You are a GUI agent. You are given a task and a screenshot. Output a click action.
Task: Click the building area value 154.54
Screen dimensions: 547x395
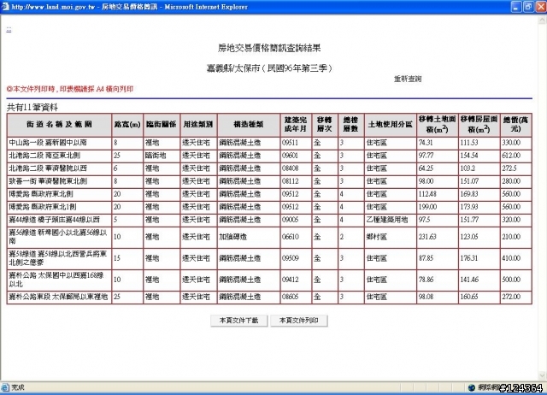(469, 156)
